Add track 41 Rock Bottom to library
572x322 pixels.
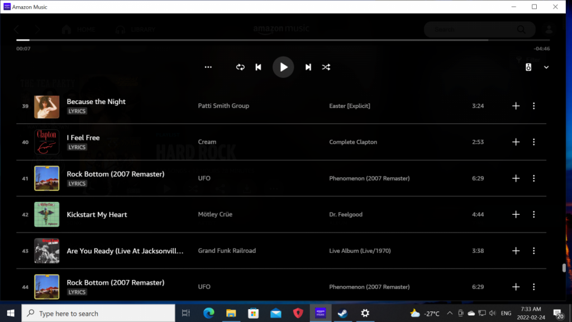(x=516, y=178)
